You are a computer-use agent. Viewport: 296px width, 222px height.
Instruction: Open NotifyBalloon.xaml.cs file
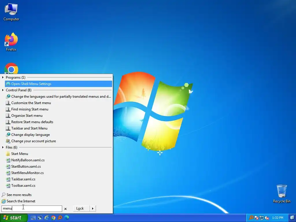tap(58, 160)
